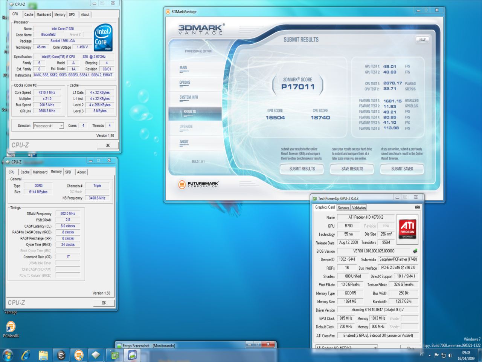This screenshot has height=362, width=482.
Task: Click the PT language indicator in tray
Action: pyautogui.click(x=422, y=354)
